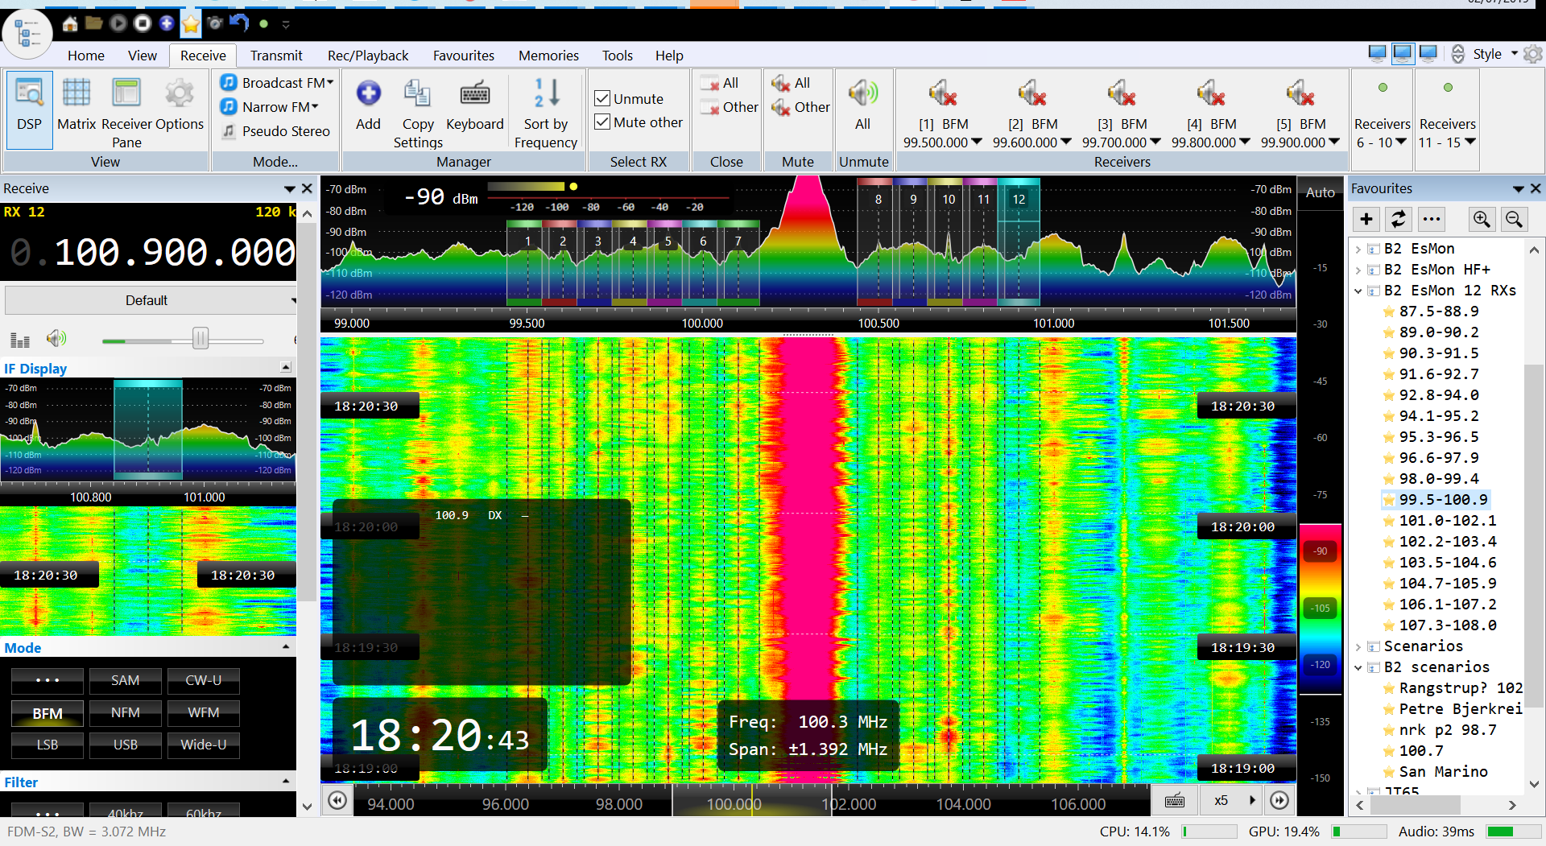
Task: Open the DSP view panel
Action: tap(29, 110)
